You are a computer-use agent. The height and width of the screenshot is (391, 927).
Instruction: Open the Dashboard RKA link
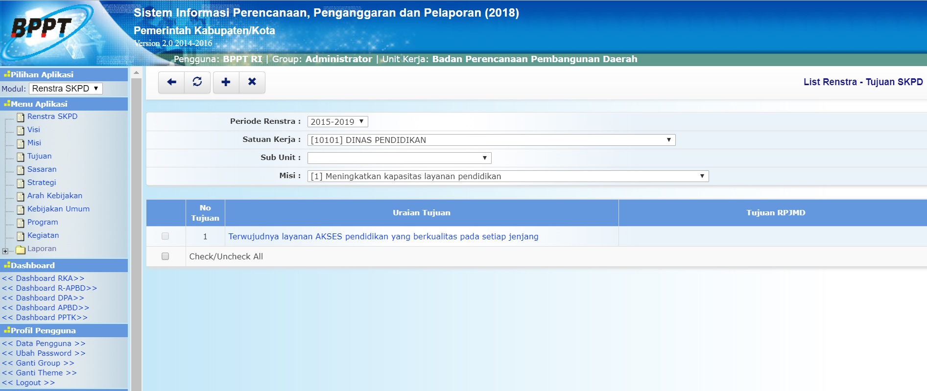[43, 278]
